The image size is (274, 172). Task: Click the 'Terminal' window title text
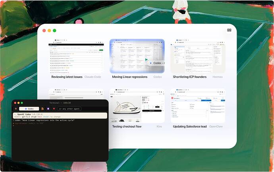click(x=60, y=103)
